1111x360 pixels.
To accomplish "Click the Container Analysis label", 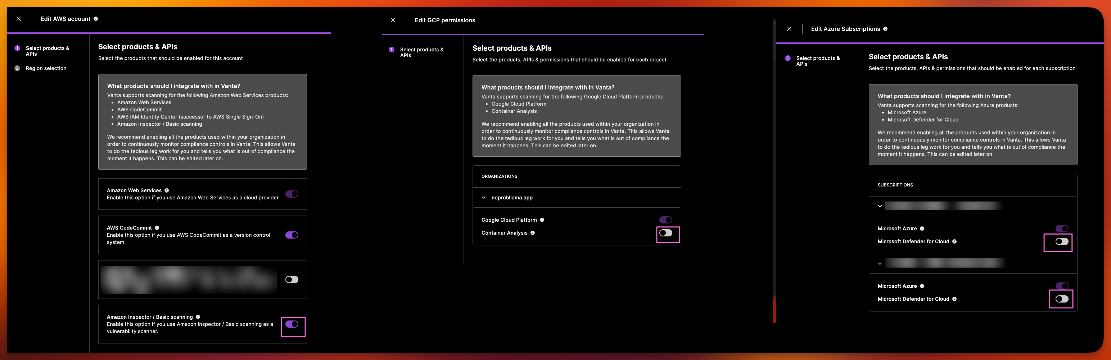I will pyautogui.click(x=504, y=233).
